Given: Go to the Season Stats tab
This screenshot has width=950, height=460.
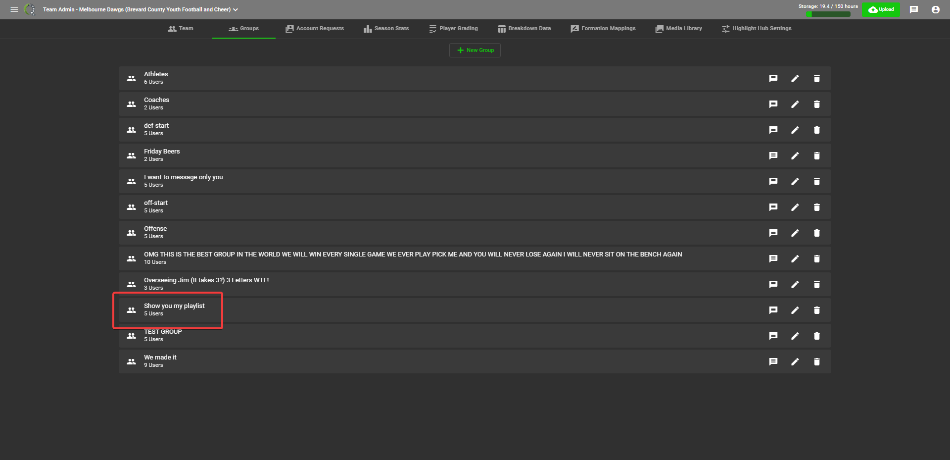Looking at the screenshot, I should click(386, 29).
